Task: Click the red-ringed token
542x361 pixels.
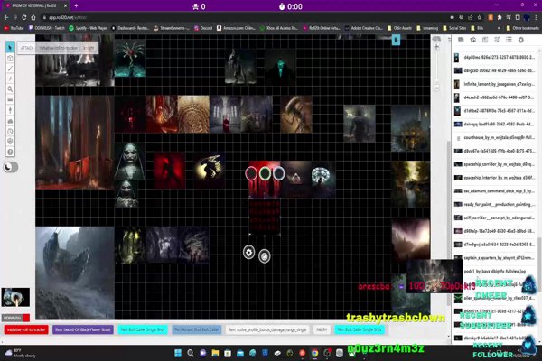Action: (x=251, y=173)
